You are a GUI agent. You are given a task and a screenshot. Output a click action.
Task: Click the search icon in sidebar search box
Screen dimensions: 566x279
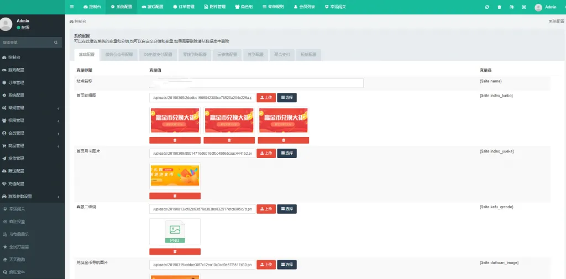coord(56,43)
